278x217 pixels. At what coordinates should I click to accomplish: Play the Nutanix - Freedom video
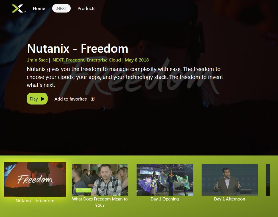click(x=37, y=99)
